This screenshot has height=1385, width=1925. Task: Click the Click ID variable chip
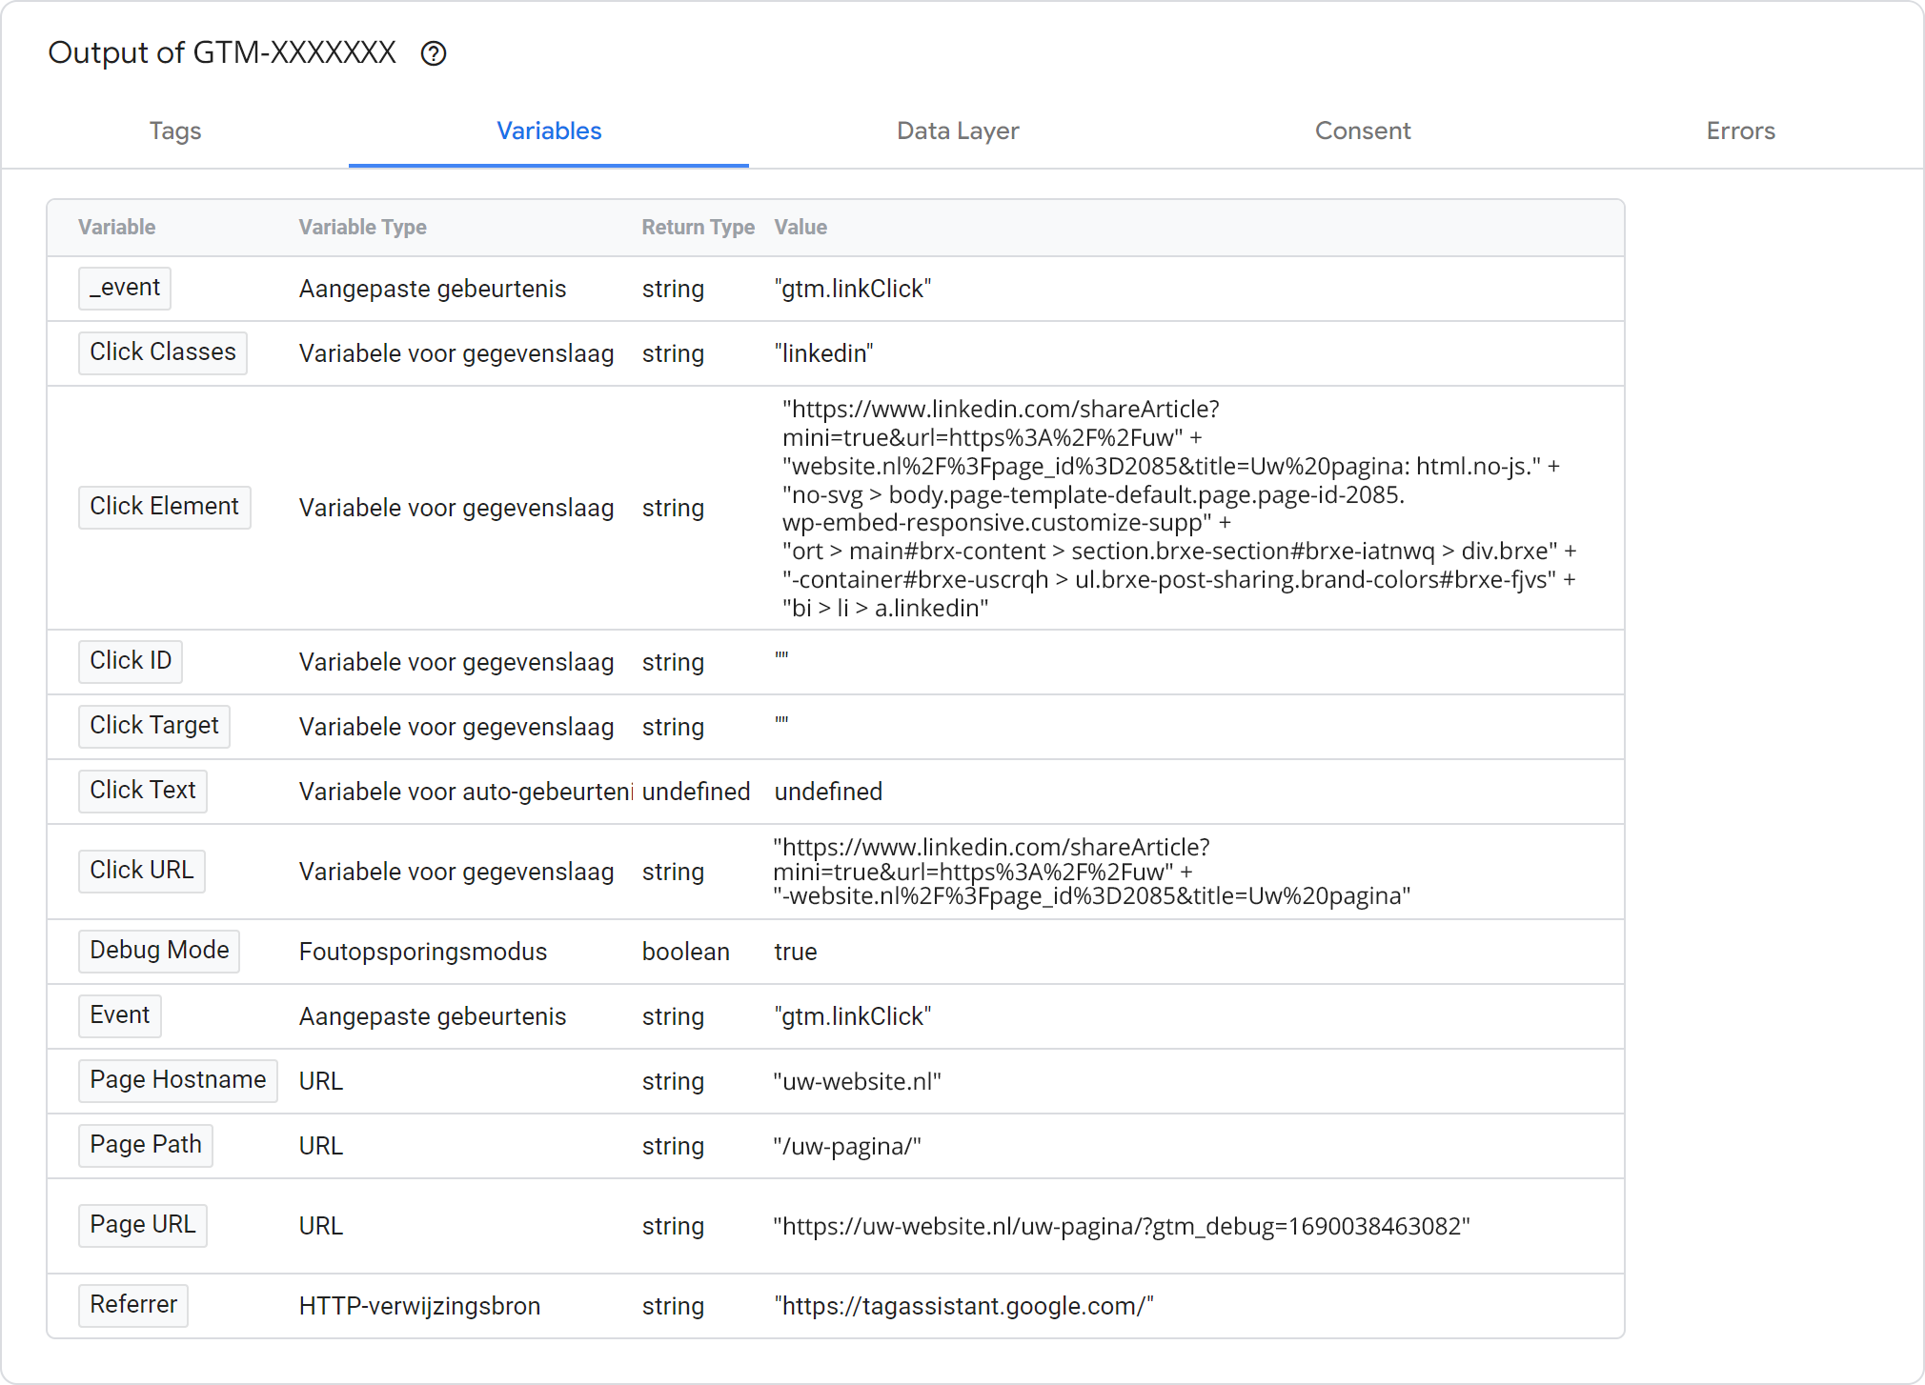[131, 661]
